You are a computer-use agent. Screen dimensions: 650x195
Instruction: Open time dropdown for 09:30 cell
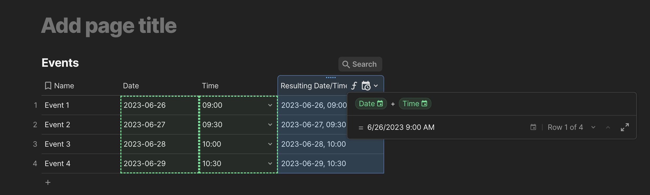(270, 125)
